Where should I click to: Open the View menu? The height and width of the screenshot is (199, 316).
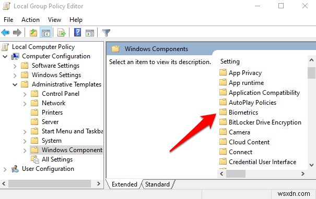(x=54, y=20)
